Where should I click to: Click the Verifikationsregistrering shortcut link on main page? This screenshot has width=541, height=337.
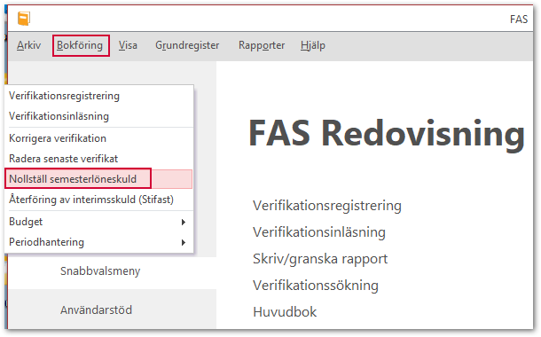327,206
